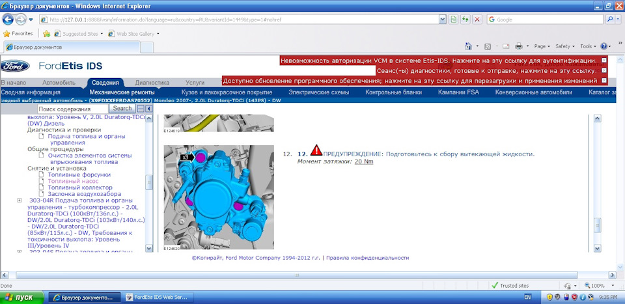The image size is (625, 304).
Task: Click the red shield tray icon
Action: point(574,297)
